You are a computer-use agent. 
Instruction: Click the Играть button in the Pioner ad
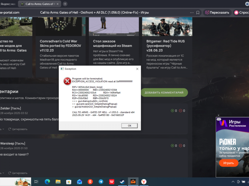pyautogui.click(x=228, y=163)
